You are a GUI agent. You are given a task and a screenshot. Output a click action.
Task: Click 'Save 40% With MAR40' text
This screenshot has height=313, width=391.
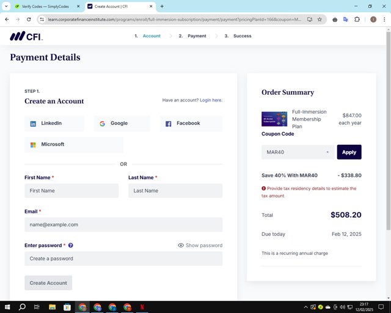[290, 175]
